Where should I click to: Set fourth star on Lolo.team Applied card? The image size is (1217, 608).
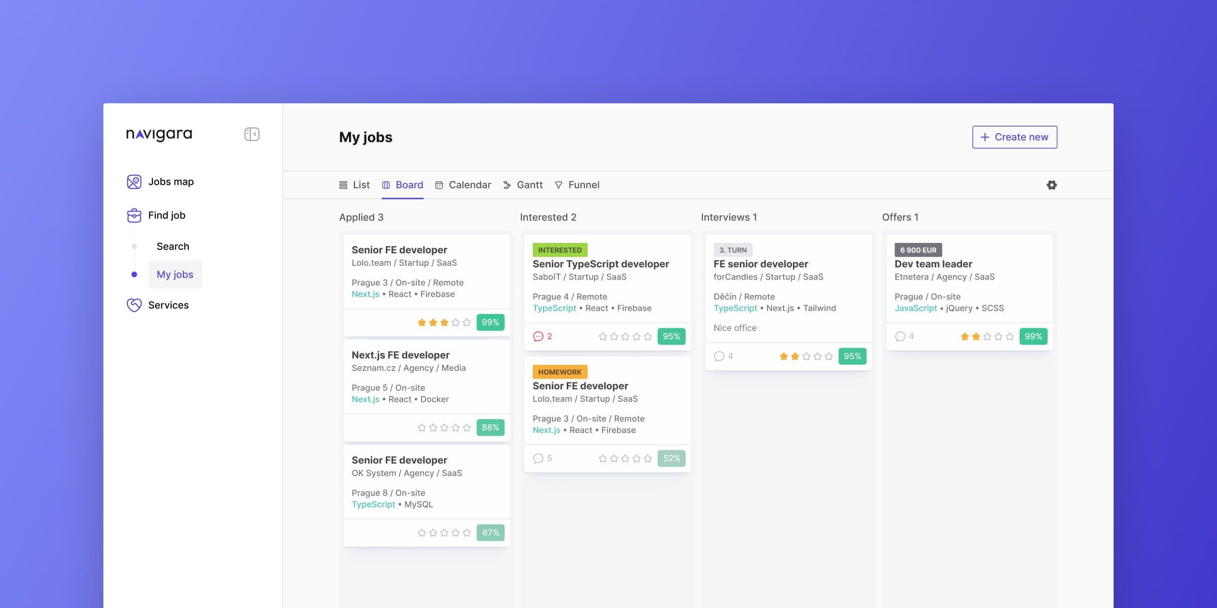point(455,322)
